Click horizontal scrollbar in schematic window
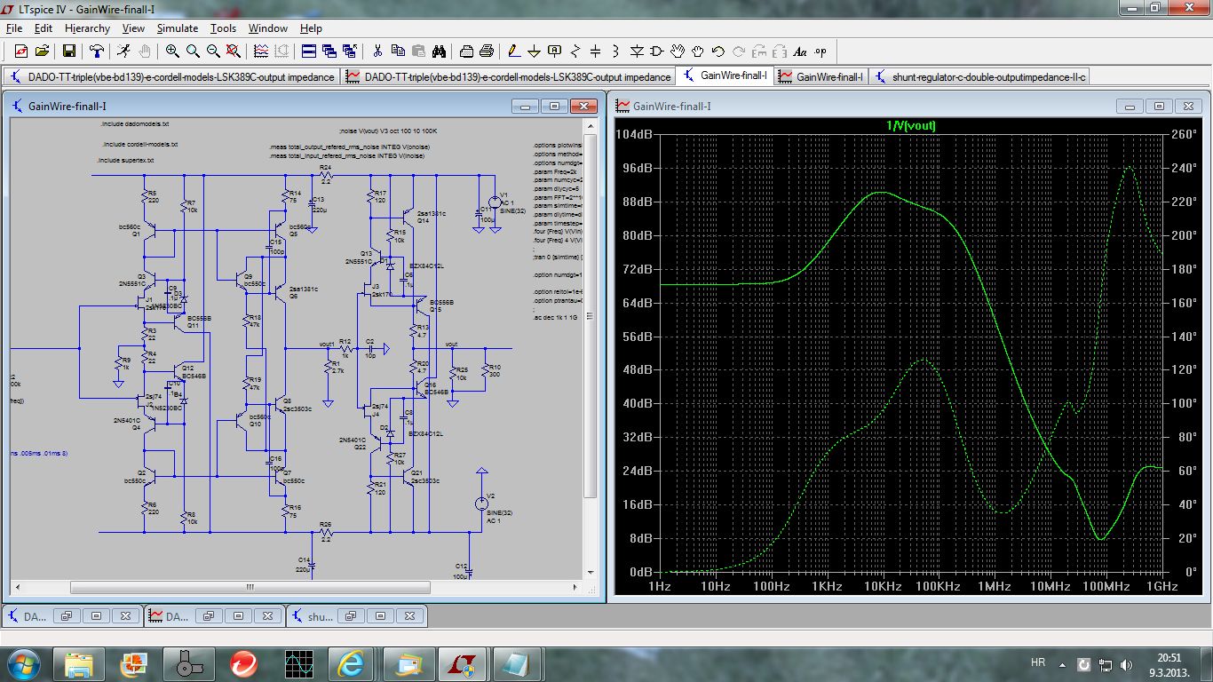This screenshot has width=1213, height=682. tap(250, 587)
